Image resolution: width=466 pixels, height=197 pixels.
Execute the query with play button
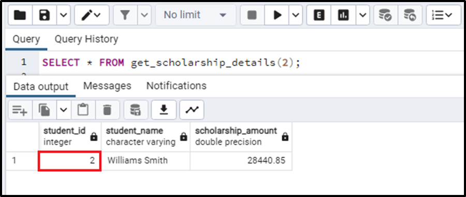[x=277, y=15]
